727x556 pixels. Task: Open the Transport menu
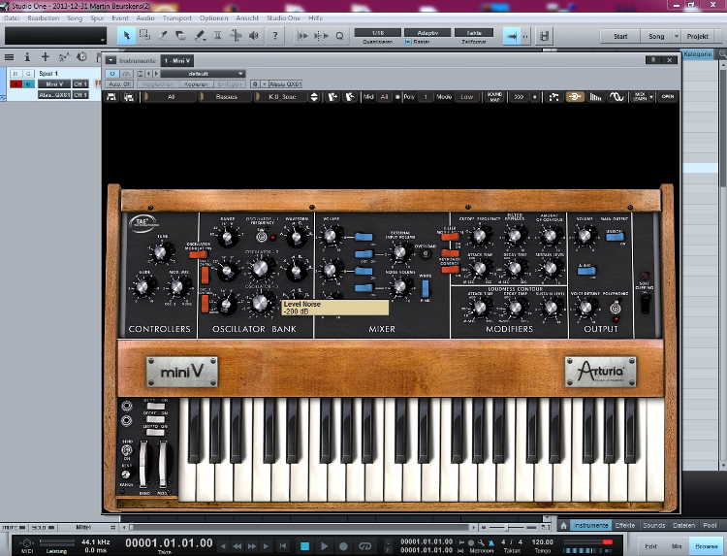[x=177, y=17]
